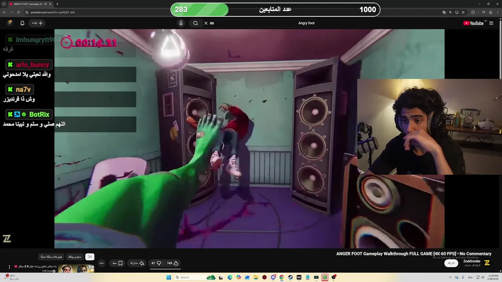Switch the ENG input language indicator
502x282 pixels.
pos(470,277)
